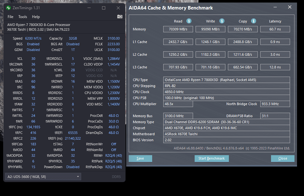
Task: Click the RttPark value RZQ/5 (48)
Action: [x=113, y=161]
